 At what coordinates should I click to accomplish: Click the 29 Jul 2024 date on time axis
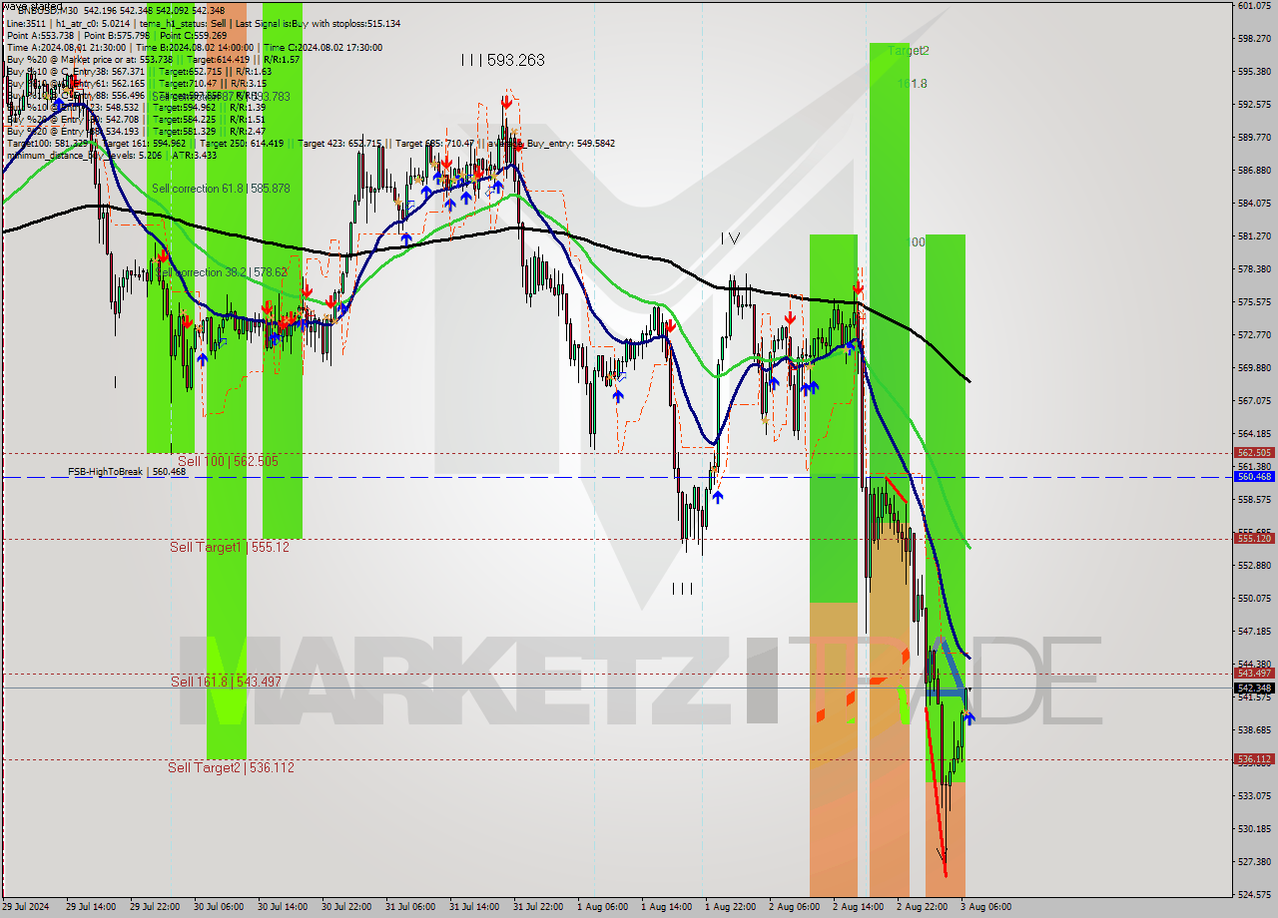click(x=25, y=907)
